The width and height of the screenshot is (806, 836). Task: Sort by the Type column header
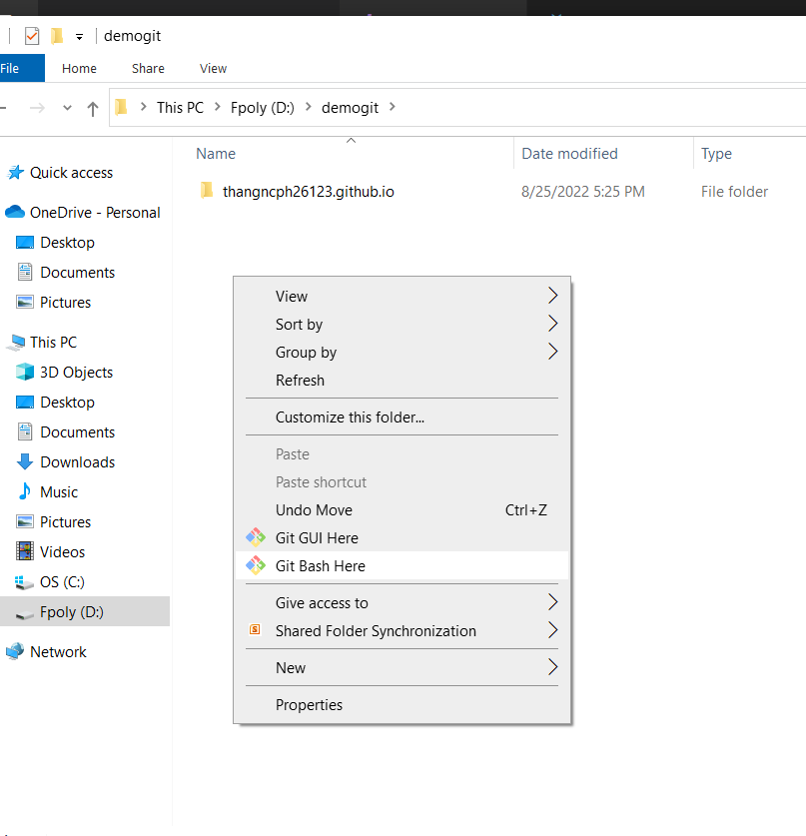tap(716, 154)
